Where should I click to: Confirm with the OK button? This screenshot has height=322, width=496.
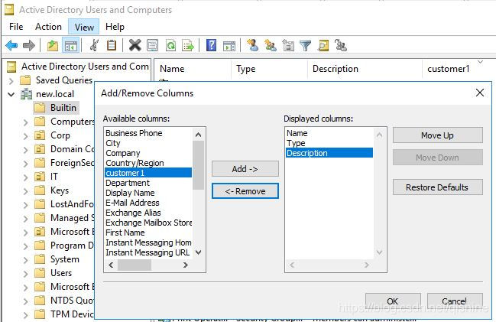pyautogui.click(x=393, y=301)
